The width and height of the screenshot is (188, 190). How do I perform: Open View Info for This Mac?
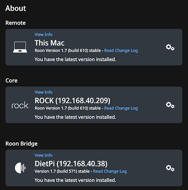click(43, 35)
